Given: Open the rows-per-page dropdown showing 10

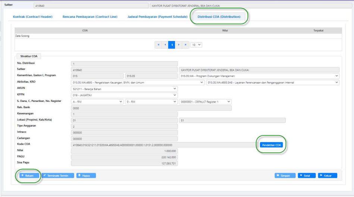Looking at the screenshot, I should click(x=196, y=45).
